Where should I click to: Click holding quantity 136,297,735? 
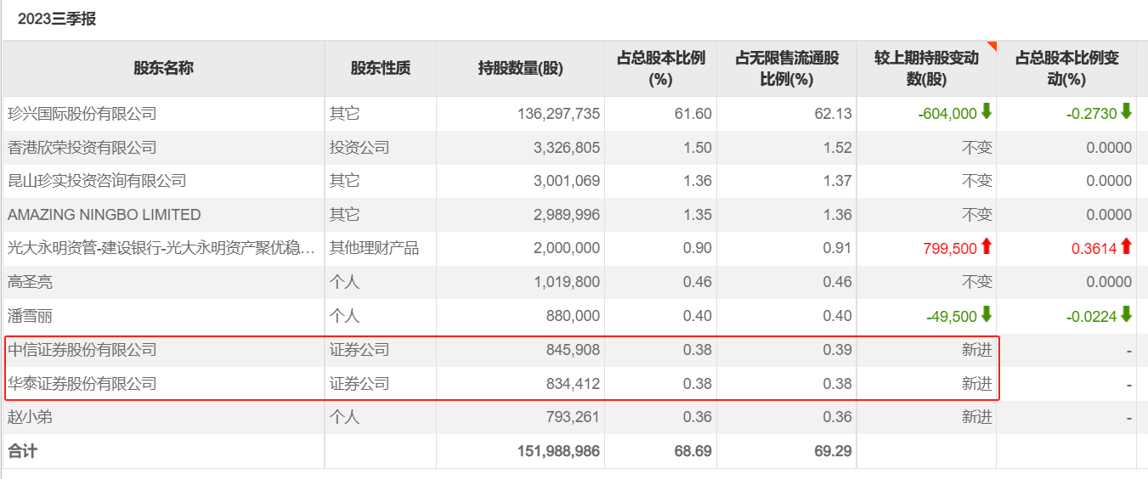[x=558, y=113]
